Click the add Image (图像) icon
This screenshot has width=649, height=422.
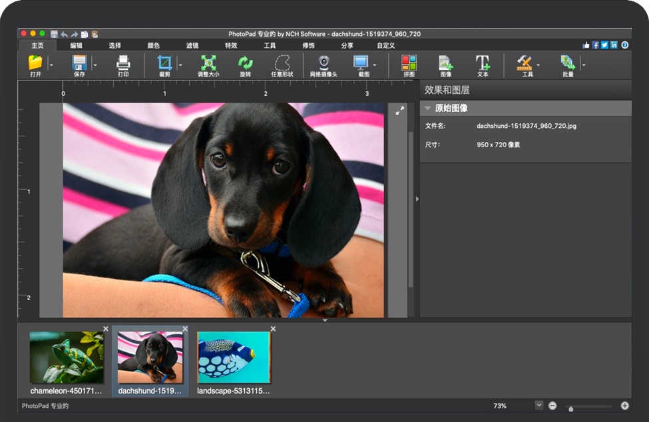[x=445, y=63]
